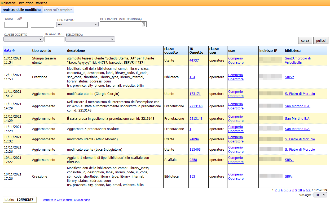Jump to last page with >> link

[308, 190]
